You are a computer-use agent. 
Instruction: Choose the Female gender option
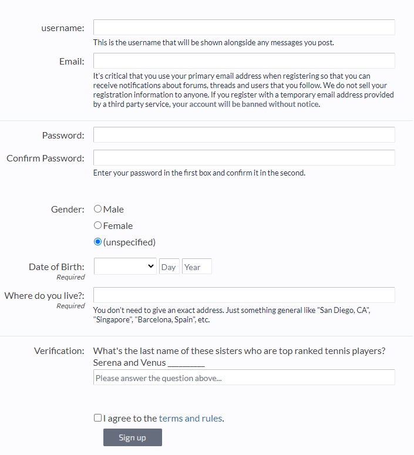click(98, 225)
